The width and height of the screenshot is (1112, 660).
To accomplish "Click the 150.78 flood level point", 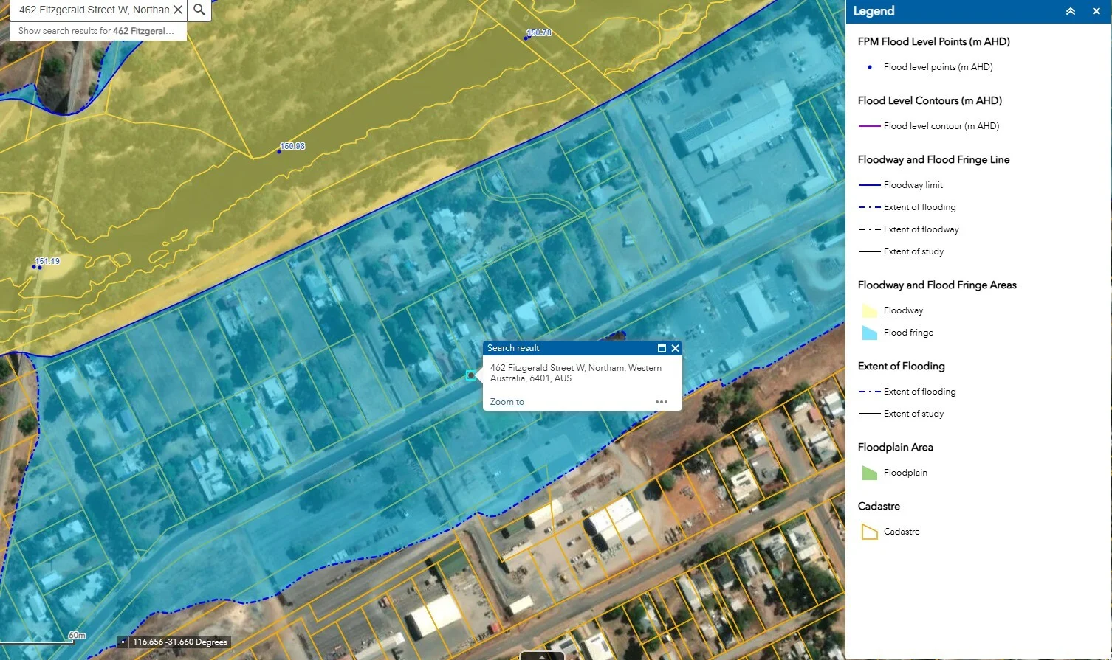I will (527, 37).
